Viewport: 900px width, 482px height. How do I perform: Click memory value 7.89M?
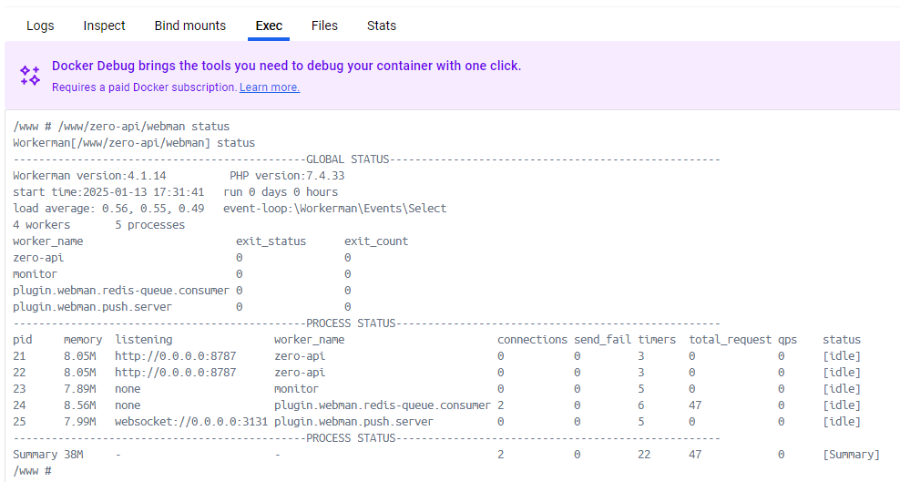tap(80, 389)
